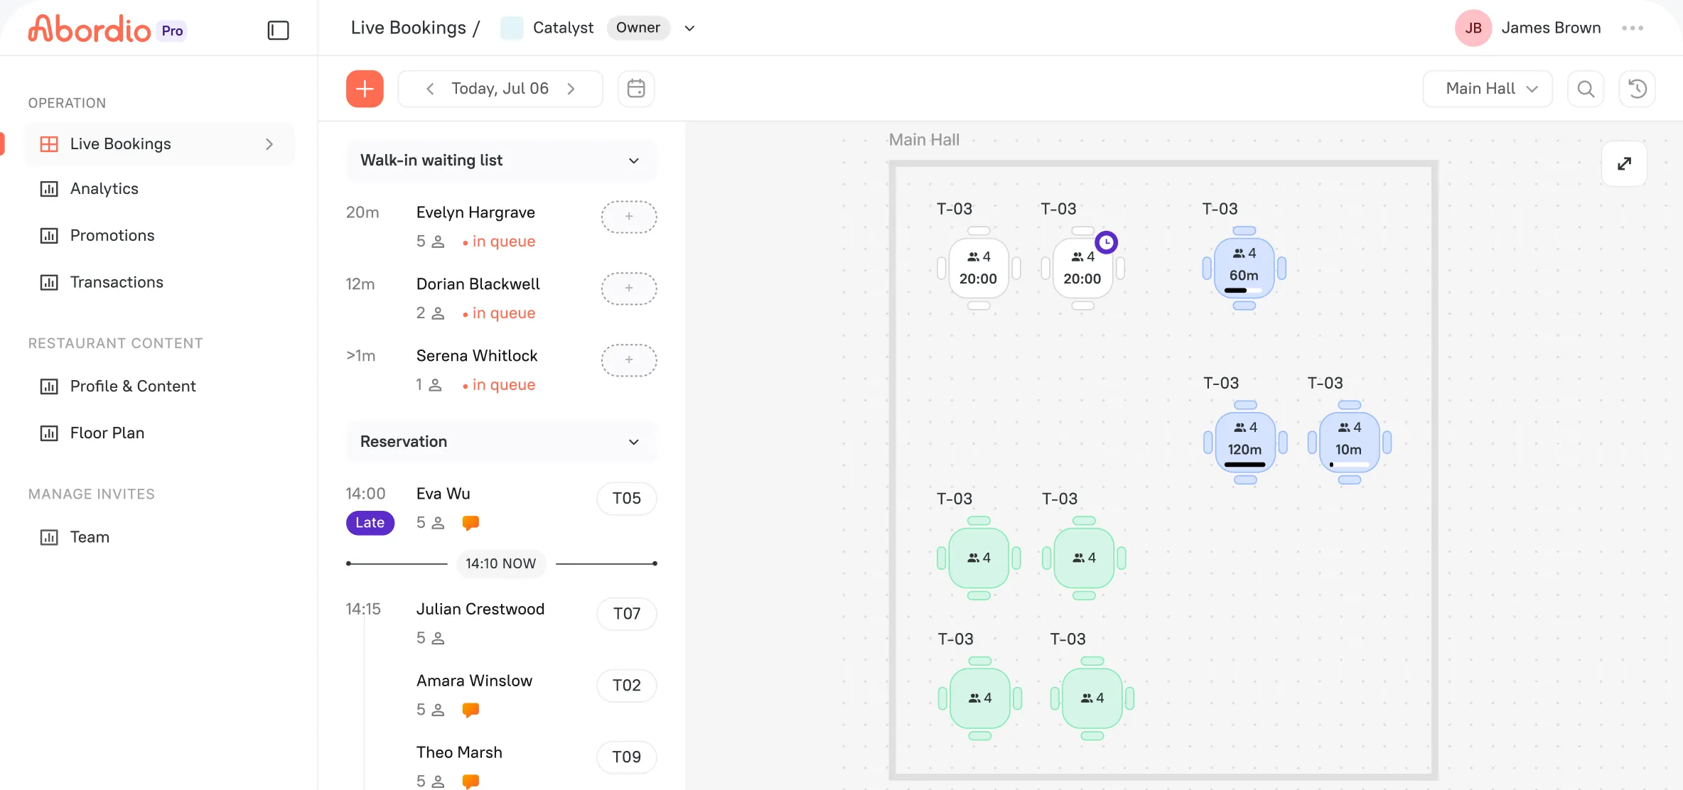Assign table to Evelyn Hargrave plus button
Viewport: 1683px width, 790px height.
point(629,217)
